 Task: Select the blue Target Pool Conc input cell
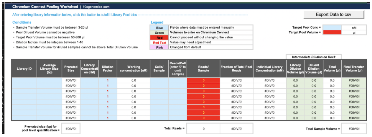pyautogui.click(x=332, y=27)
